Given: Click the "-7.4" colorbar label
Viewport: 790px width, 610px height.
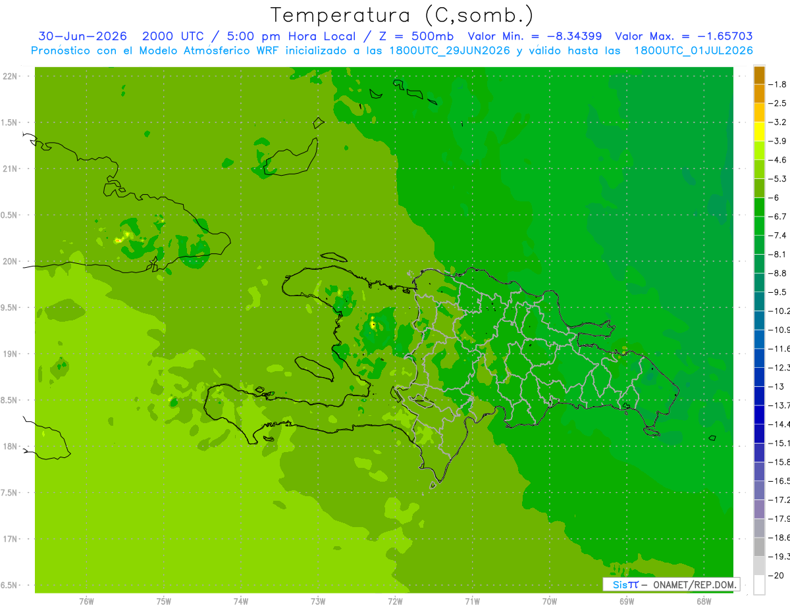Looking at the screenshot, I should [778, 236].
